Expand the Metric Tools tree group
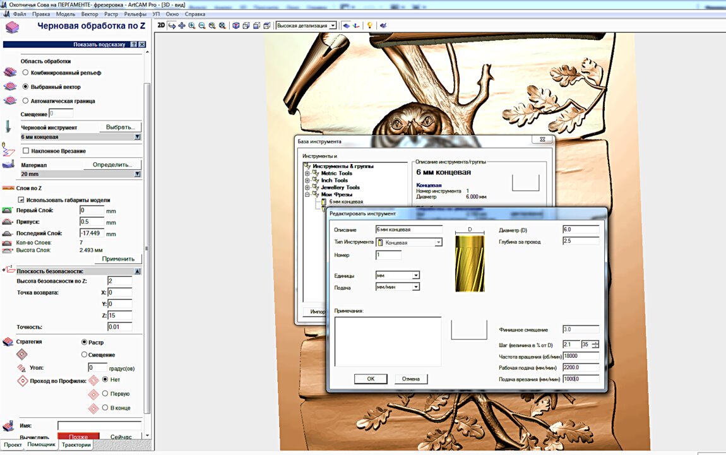The width and height of the screenshot is (726, 455). [x=307, y=174]
